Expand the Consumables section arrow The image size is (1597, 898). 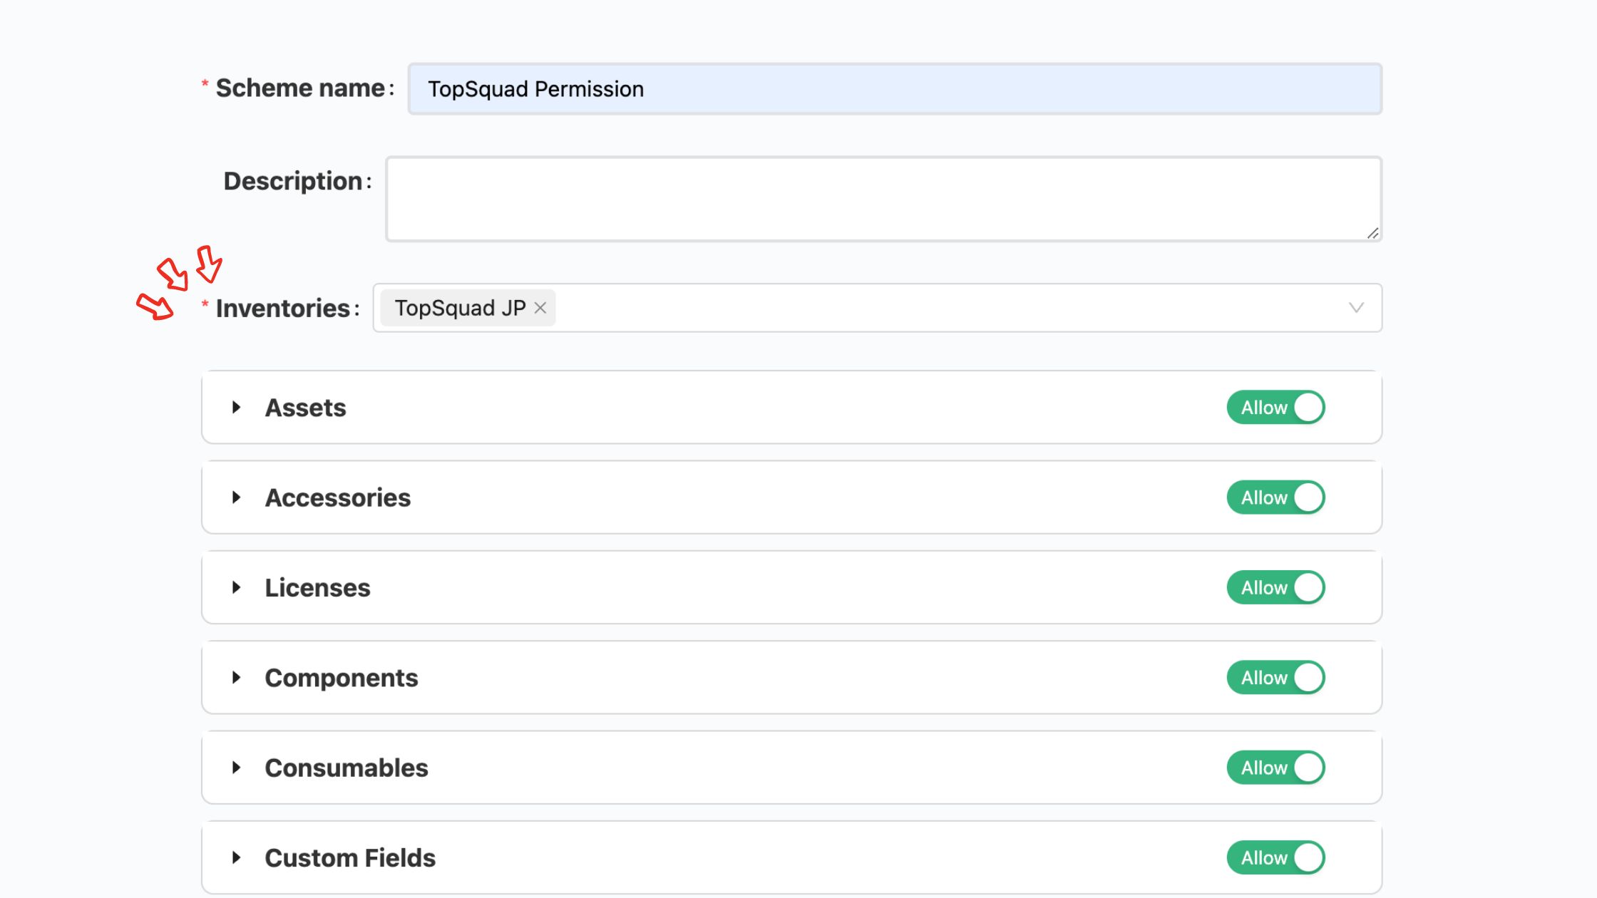click(236, 768)
